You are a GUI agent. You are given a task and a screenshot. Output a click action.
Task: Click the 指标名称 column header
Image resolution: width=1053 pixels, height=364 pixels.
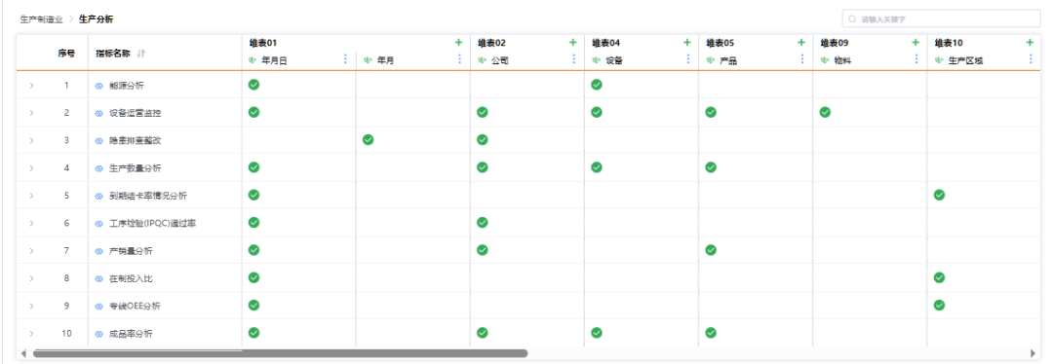(x=113, y=54)
